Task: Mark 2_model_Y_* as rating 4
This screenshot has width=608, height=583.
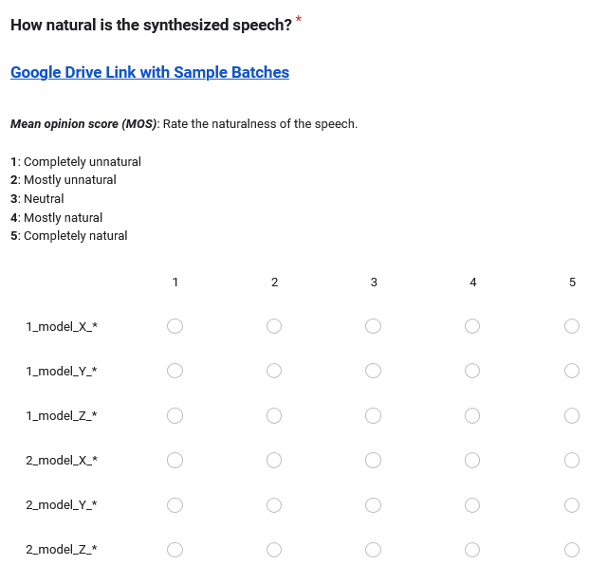Action: point(472,504)
